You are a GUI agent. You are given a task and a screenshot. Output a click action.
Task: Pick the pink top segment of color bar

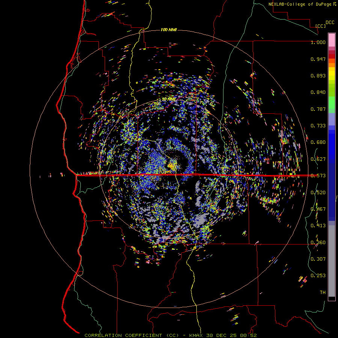pos(332,40)
